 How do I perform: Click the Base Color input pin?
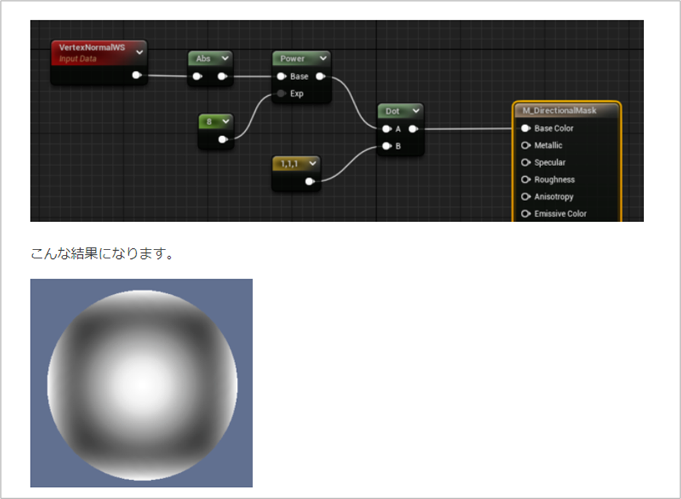(527, 128)
